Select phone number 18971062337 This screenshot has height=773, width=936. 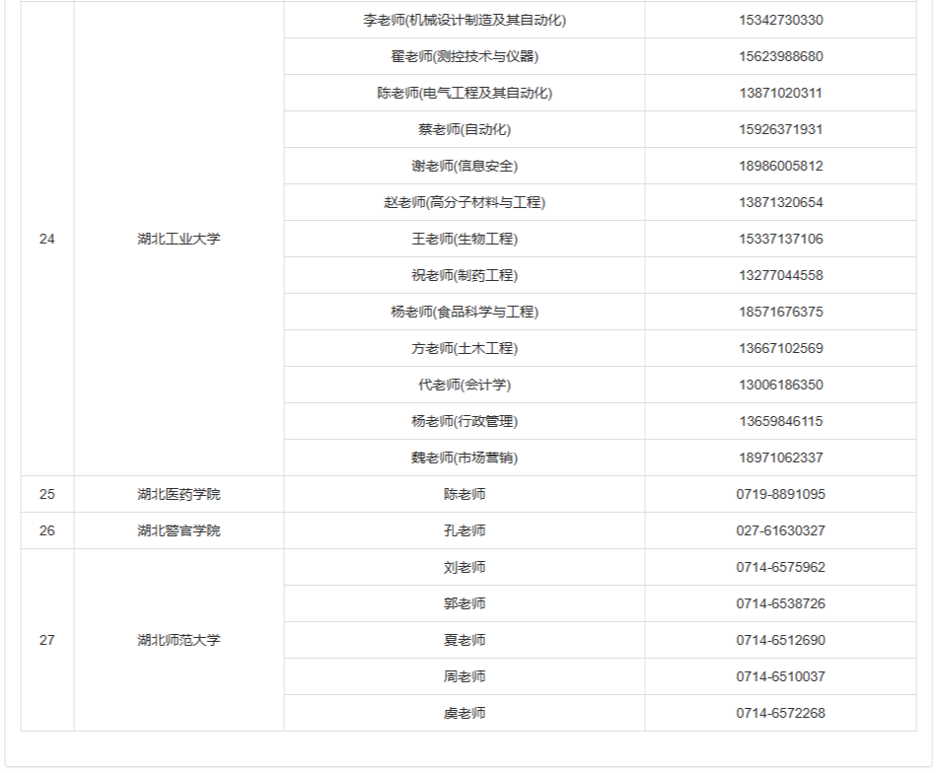[781, 457]
